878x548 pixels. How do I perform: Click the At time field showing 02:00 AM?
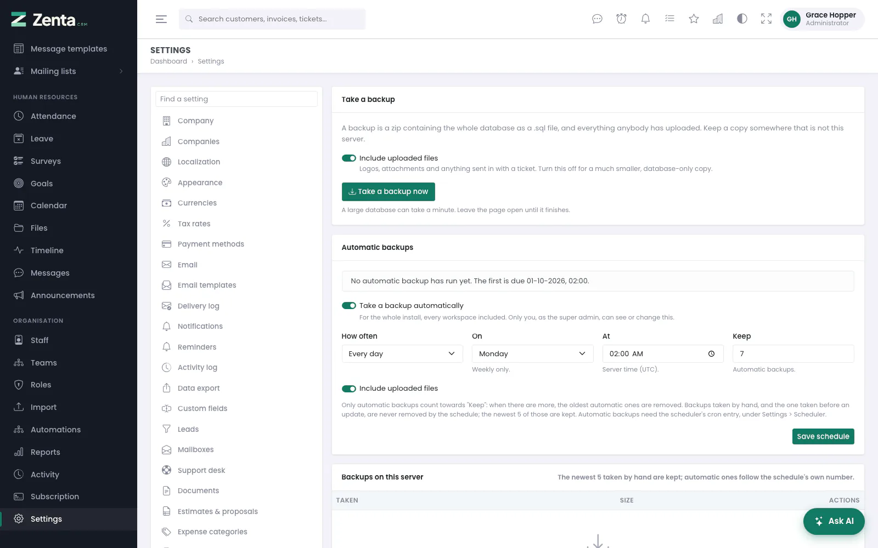663,354
